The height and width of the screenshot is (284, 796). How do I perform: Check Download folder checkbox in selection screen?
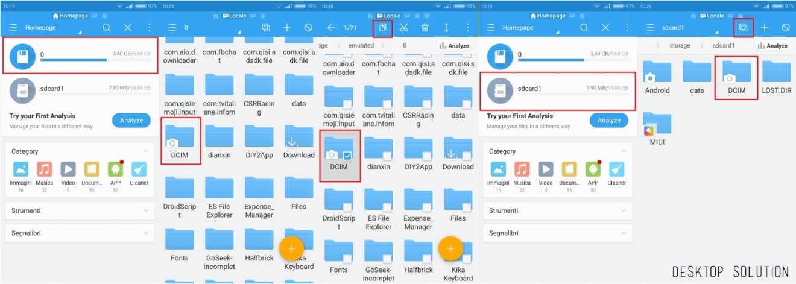coord(467,156)
